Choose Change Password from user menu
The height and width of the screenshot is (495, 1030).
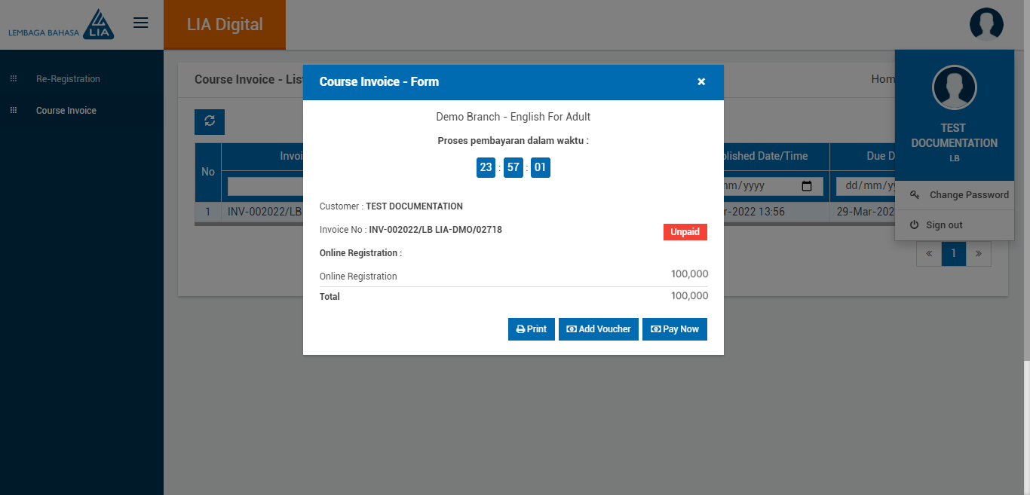[x=968, y=195]
